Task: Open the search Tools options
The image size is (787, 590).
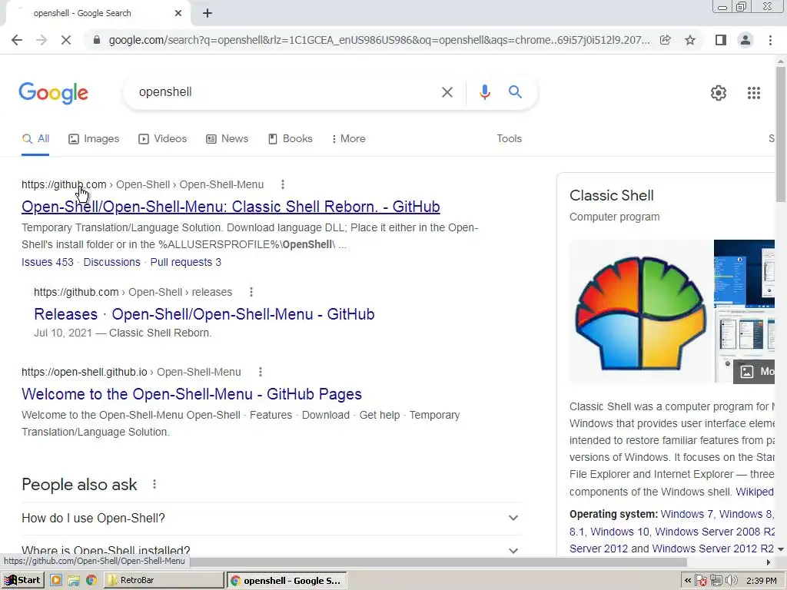Action: tap(509, 139)
